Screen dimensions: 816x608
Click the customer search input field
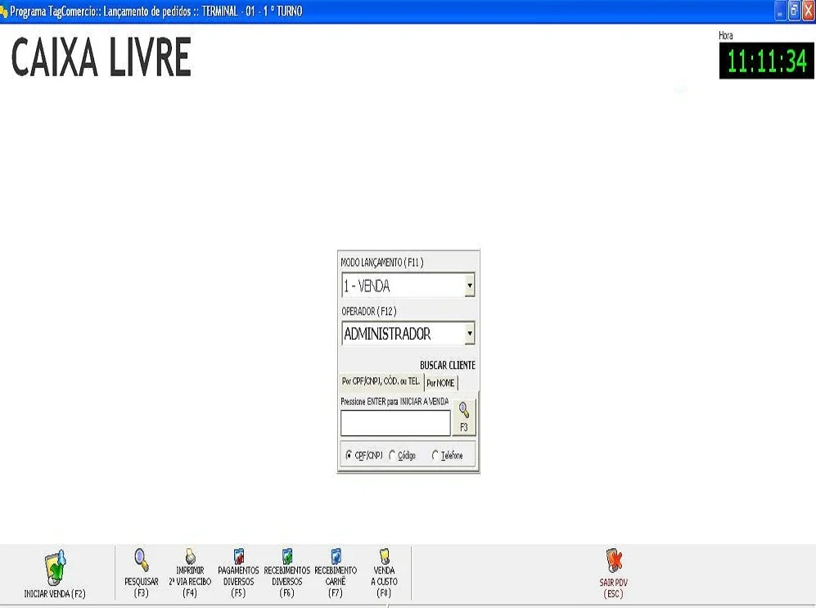[x=395, y=423]
